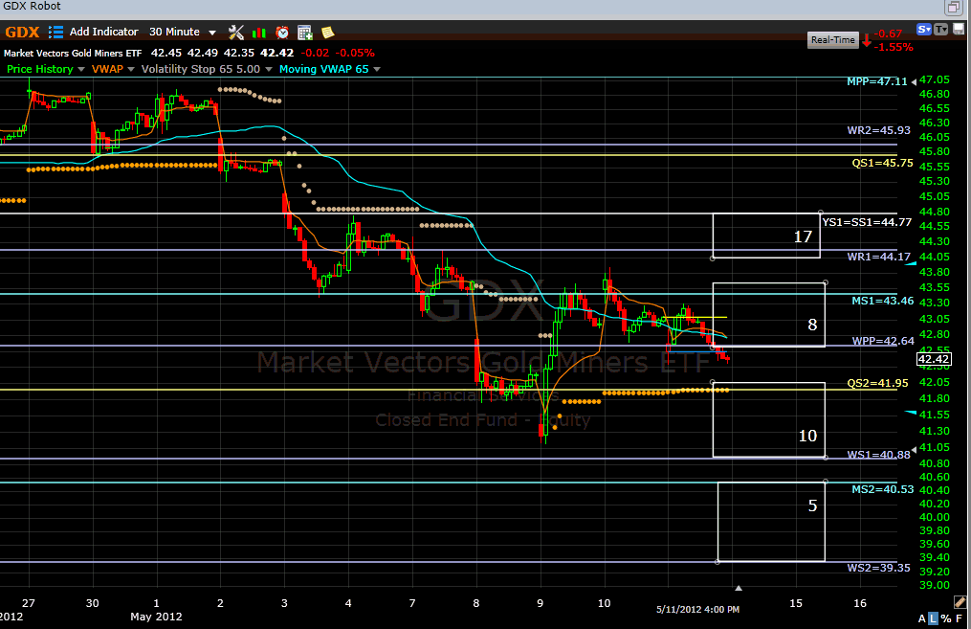Image resolution: width=971 pixels, height=629 pixels.
Task: Click the Add Indicator button
Action: coord(103,32)
